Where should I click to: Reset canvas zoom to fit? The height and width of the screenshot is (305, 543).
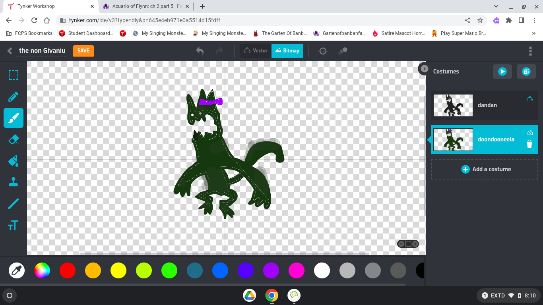pos(408,244)
